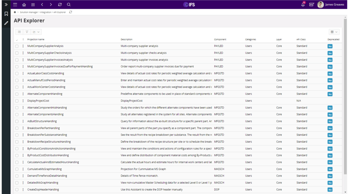The image size is (349, 194).
Task: Select the header checkbox to select all rows
Action: pos(17,39)
